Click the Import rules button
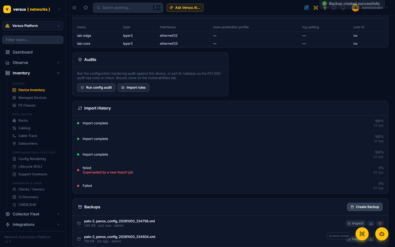 [133, 88]
